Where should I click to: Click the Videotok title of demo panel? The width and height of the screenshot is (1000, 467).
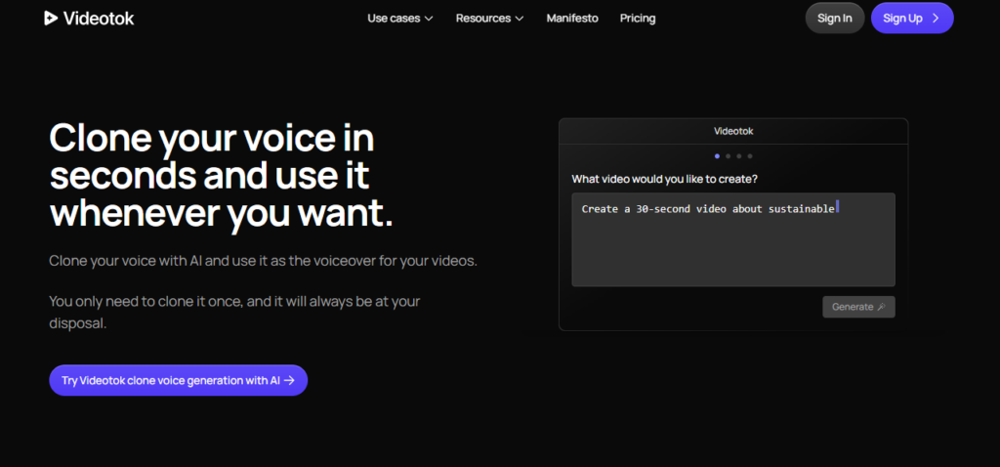coord(733,132)
